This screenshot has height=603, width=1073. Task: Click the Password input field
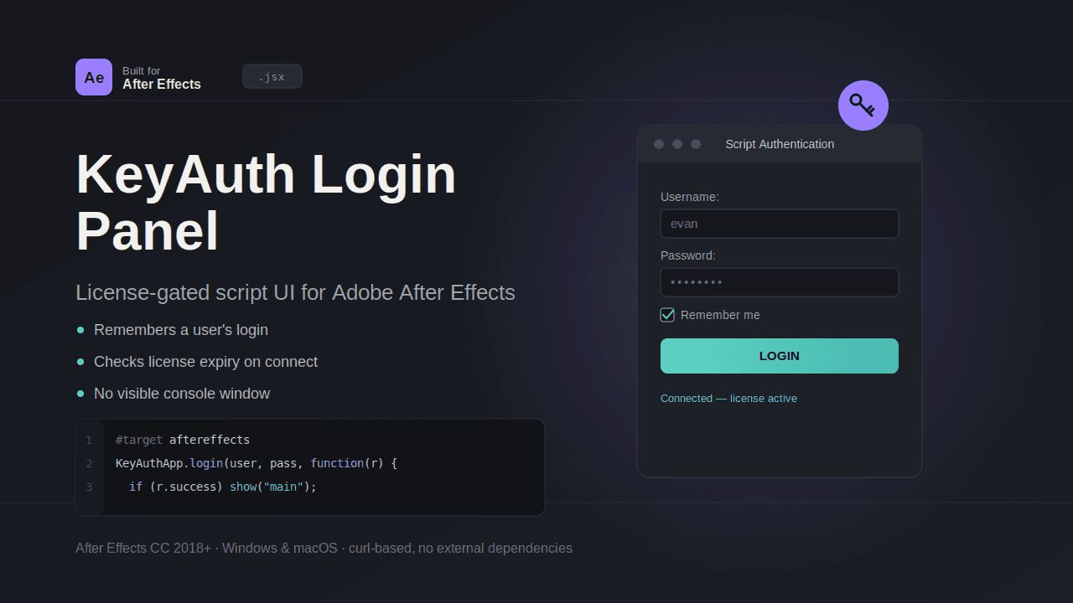[x=780, y=282]
